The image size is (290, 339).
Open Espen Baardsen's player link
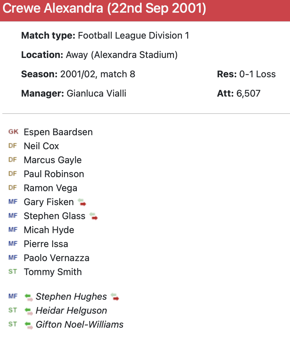point(58,132)
